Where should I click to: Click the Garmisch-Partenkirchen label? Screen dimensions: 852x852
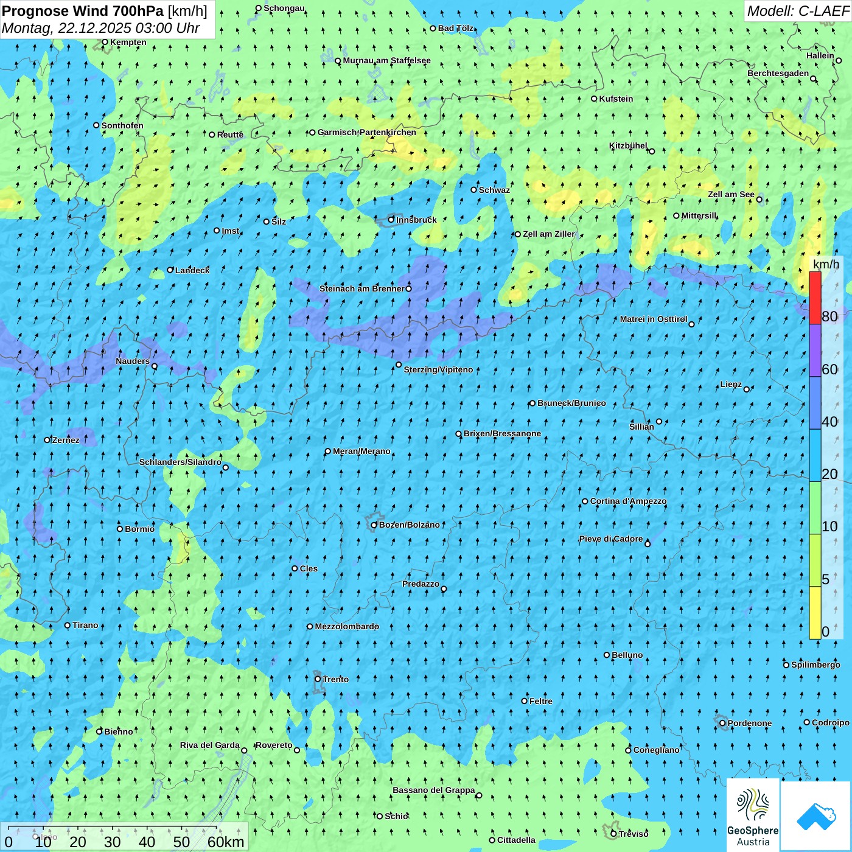point(367,132)
